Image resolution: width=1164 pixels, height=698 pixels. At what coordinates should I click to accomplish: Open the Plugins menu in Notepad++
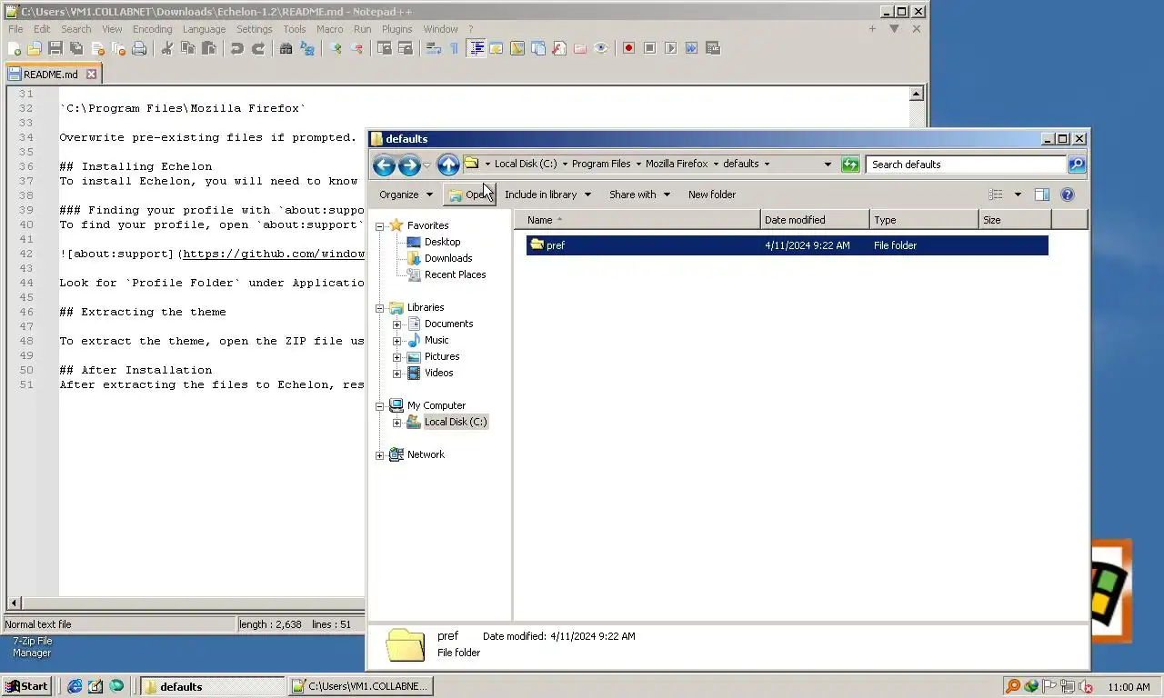click(x=396, y=29)
